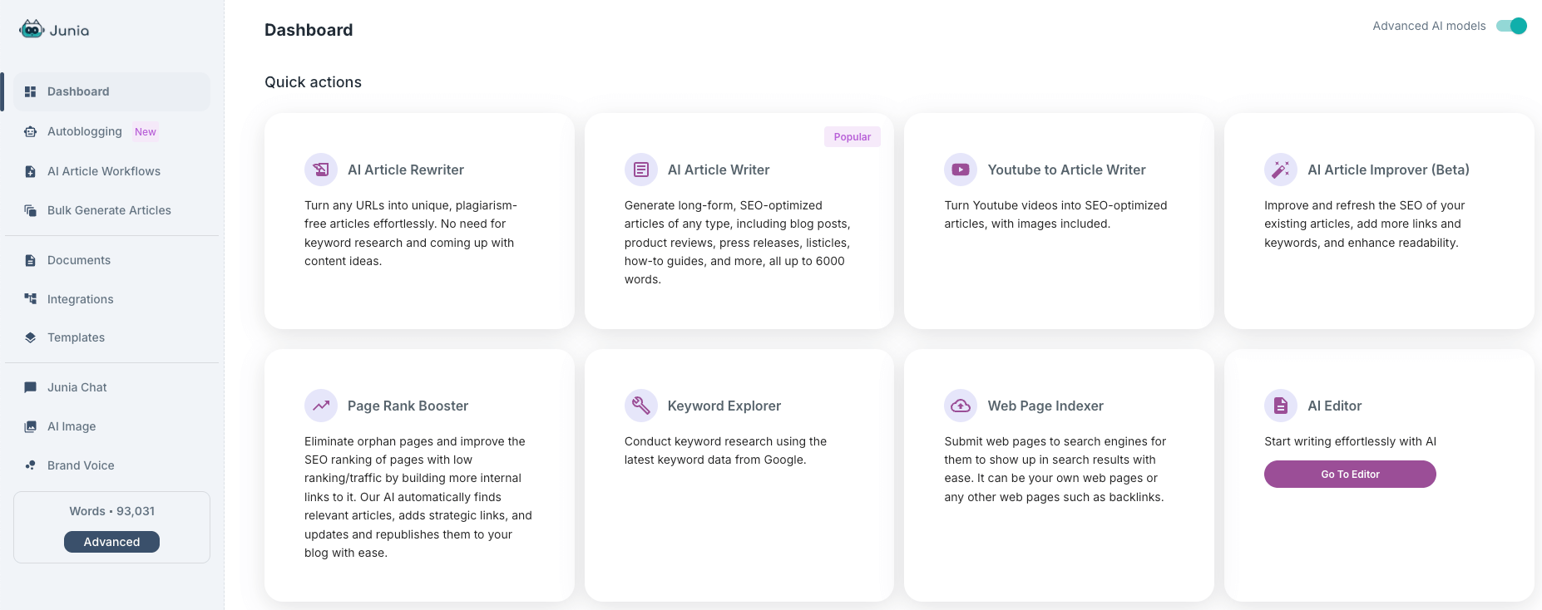Toggle Advanced AI models switch off
The image size is (1542, 610).
(x=1511, y=26)
